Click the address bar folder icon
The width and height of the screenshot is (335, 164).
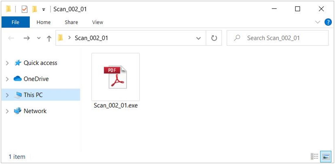[x=61, y=38]
